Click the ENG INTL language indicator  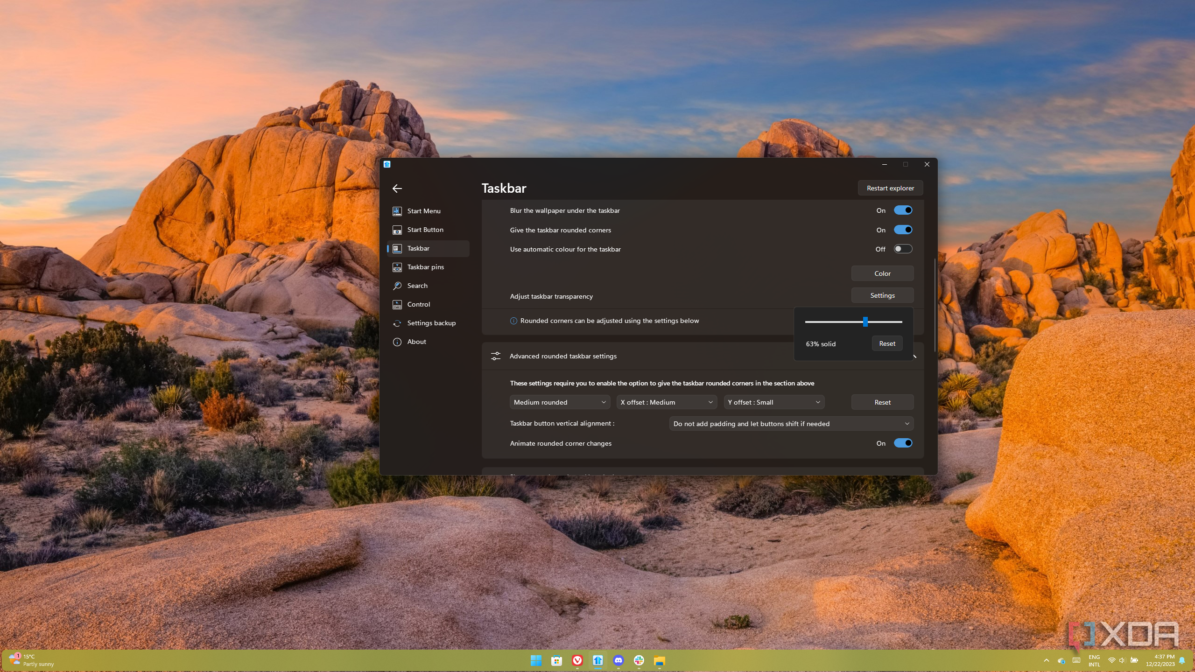pyautogui.click(x=1094, y=660)
